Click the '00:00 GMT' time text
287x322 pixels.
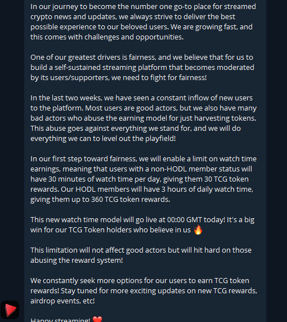click(185, 220)
